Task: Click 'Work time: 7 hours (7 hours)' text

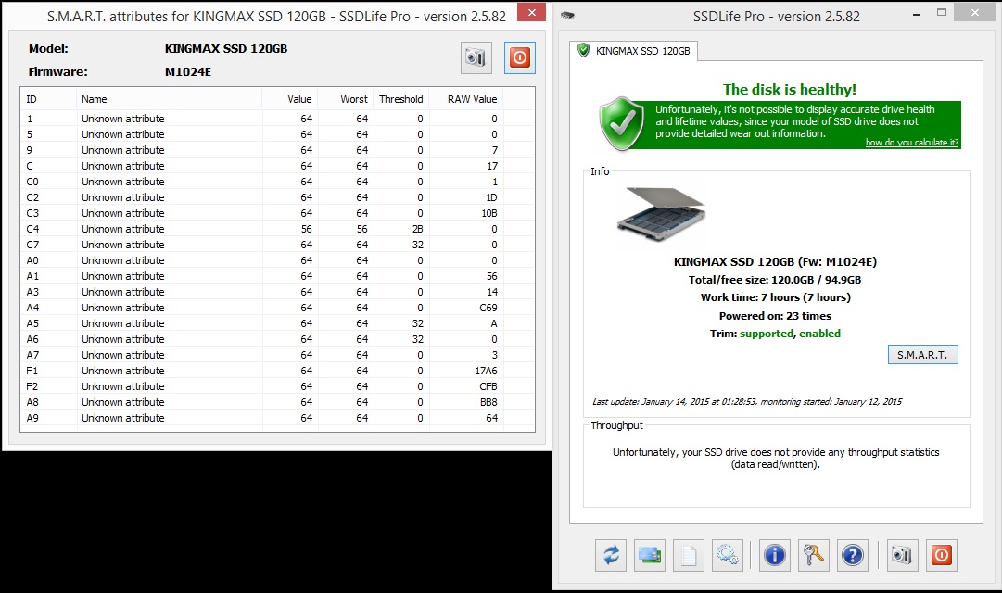Action: click(x=775, y=297)
